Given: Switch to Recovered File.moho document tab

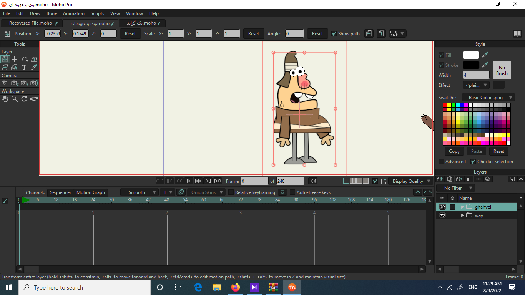Looking at the screenshot, I should click(x=33, y=23).
